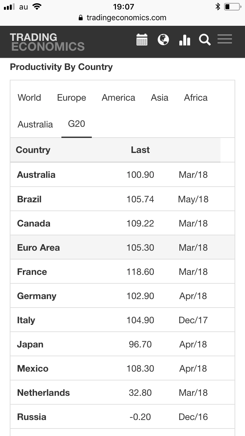Open the Australia region tab
245x436 pixels.
coord(35,125)
